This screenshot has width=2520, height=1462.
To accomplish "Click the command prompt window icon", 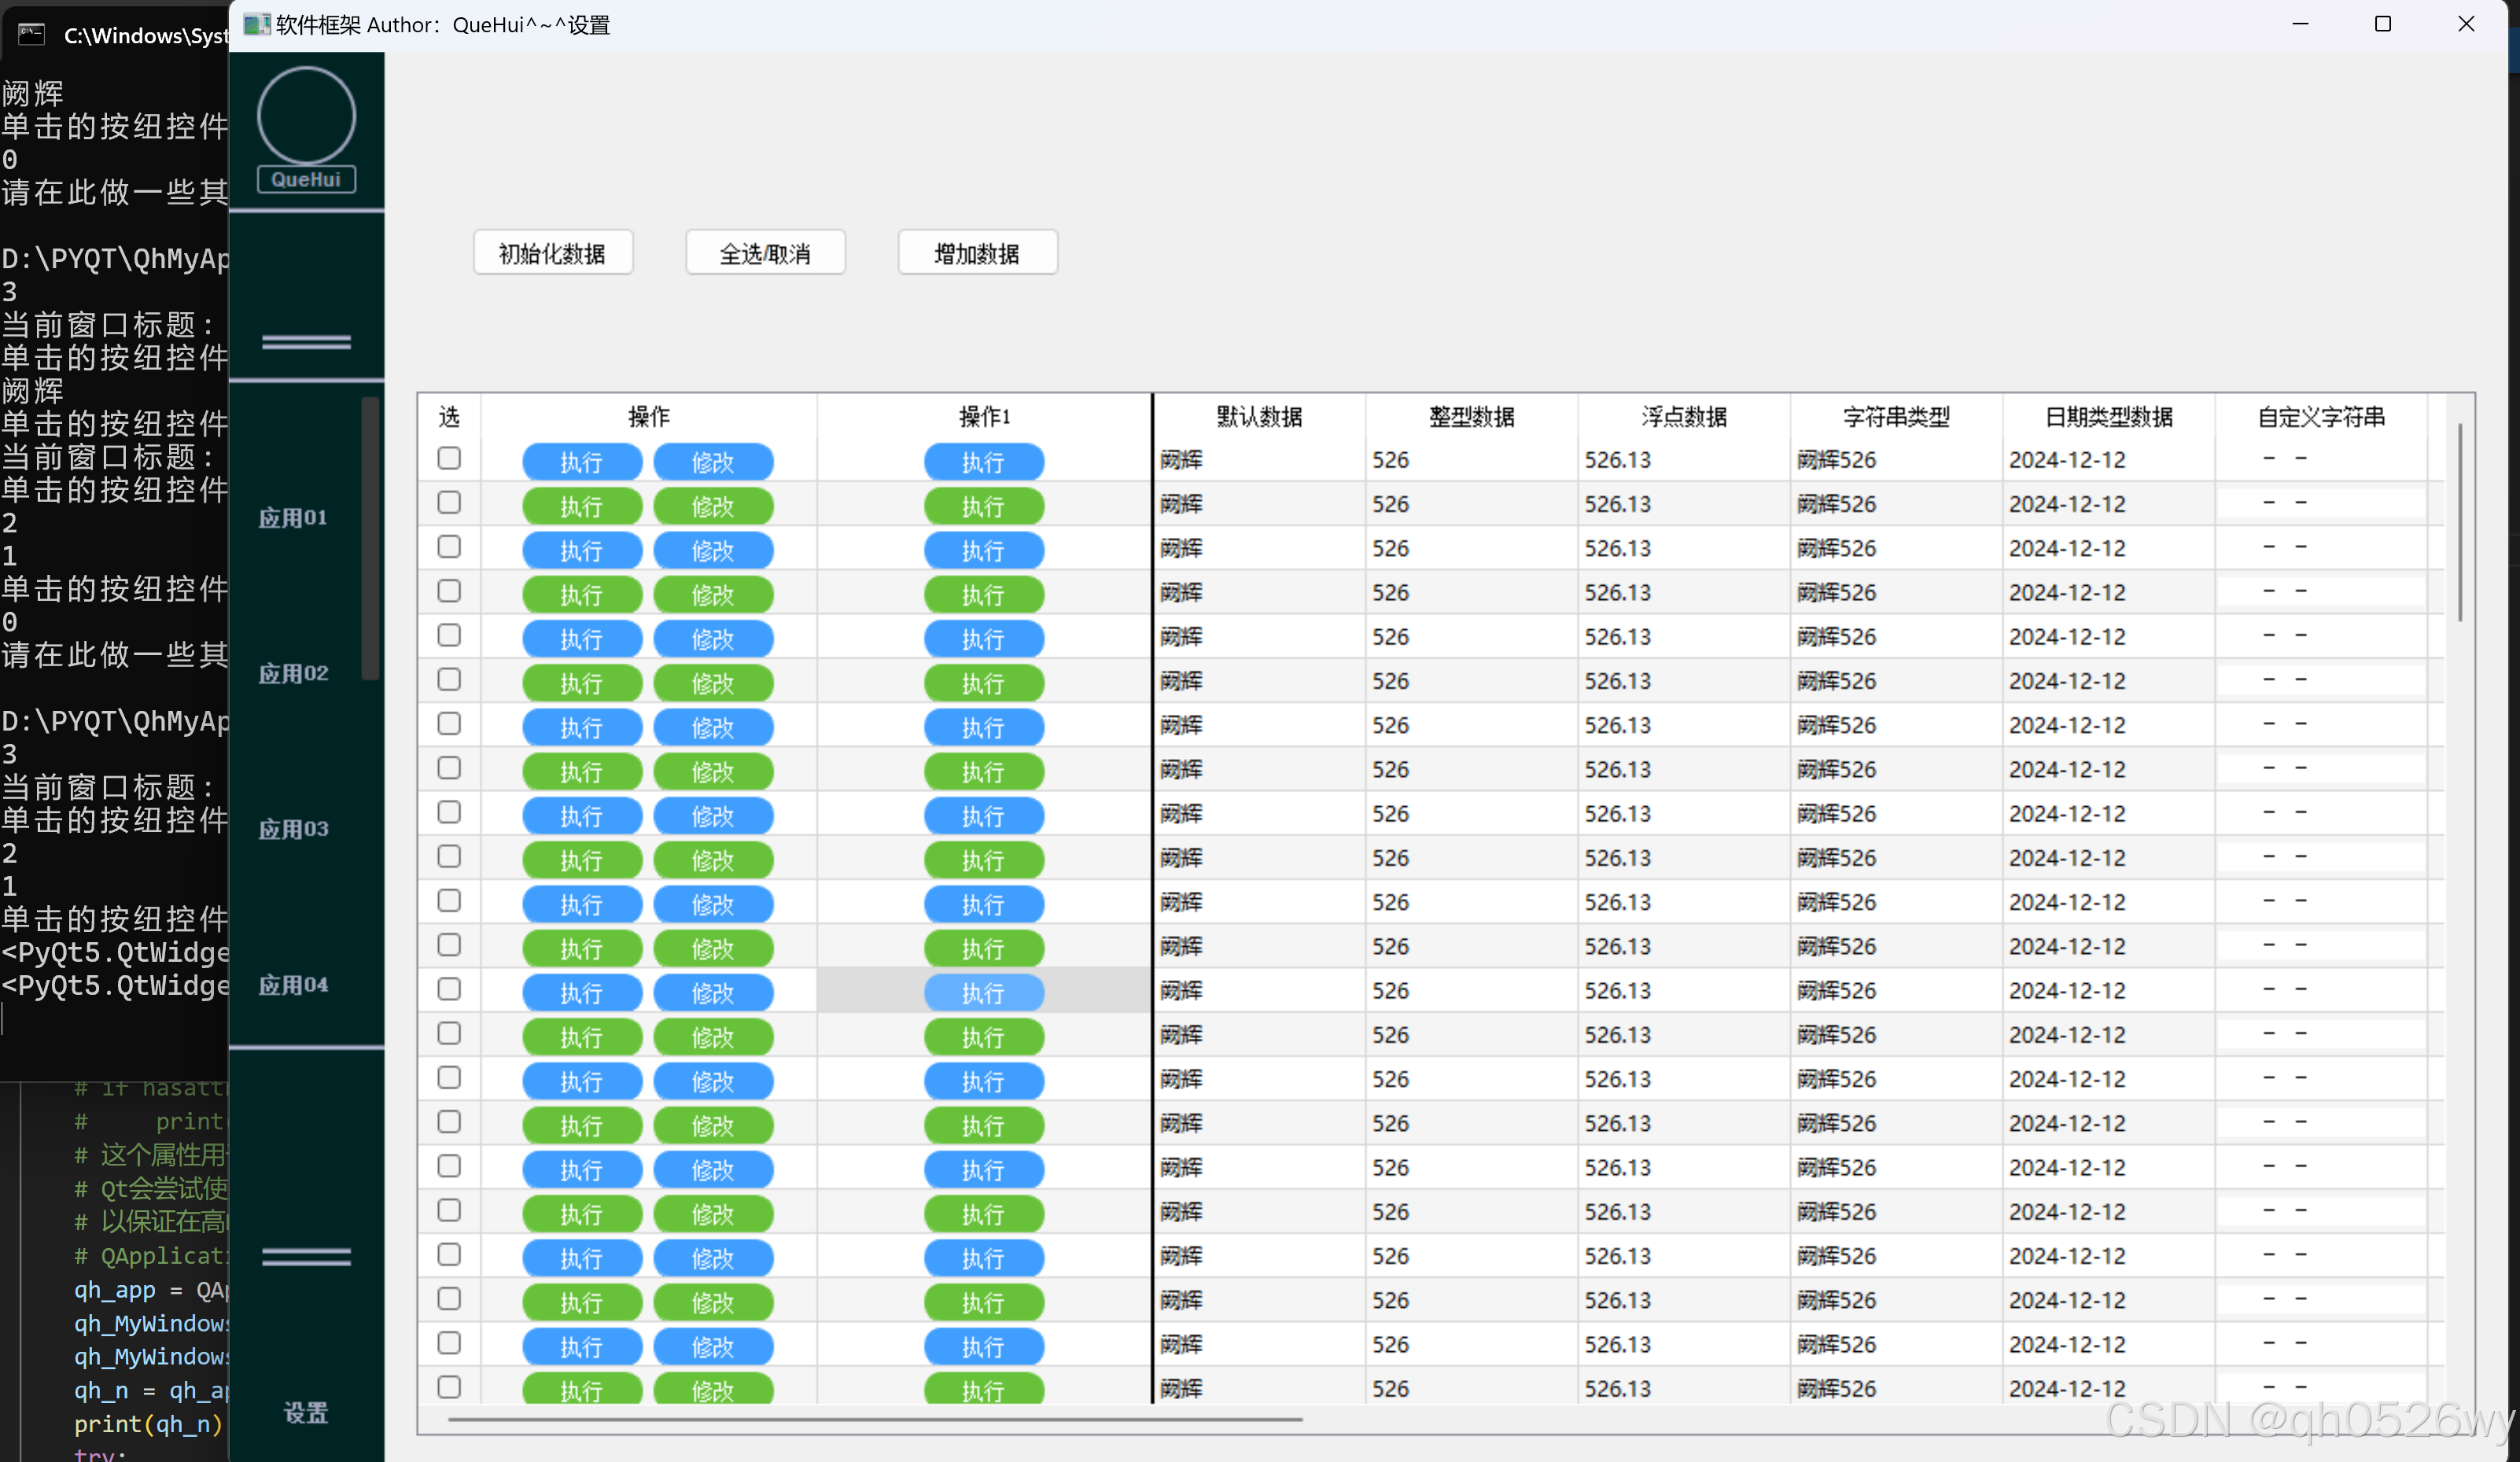I will click(32, 35).
